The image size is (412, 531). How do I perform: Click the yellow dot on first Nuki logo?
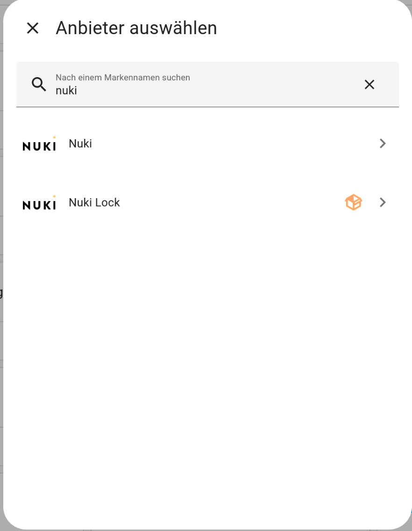pos(54,137)
